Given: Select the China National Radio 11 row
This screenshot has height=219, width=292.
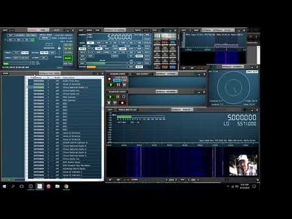Looking at the screenshot, I should pos(64,88).
